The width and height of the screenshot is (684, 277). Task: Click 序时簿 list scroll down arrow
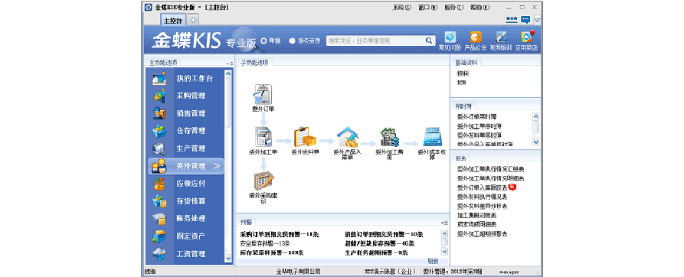536,142
